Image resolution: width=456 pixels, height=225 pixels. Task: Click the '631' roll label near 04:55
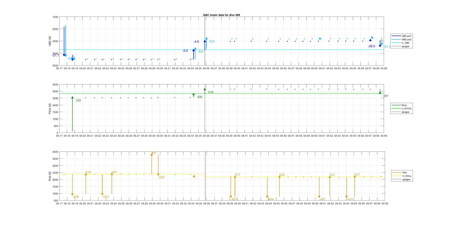click(x=357, y=175)
